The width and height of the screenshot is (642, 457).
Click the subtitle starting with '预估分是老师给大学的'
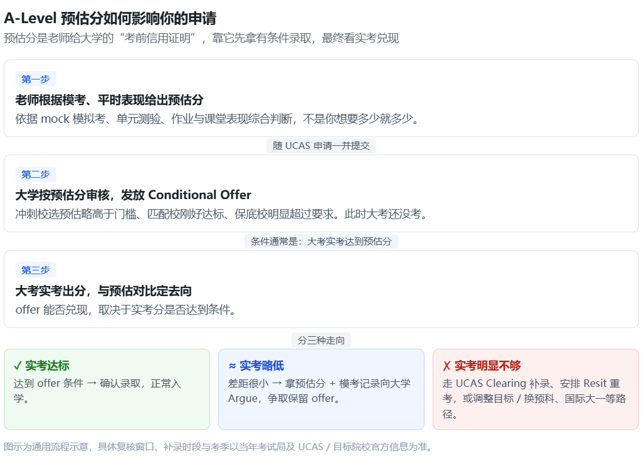(x=201, y=38)
